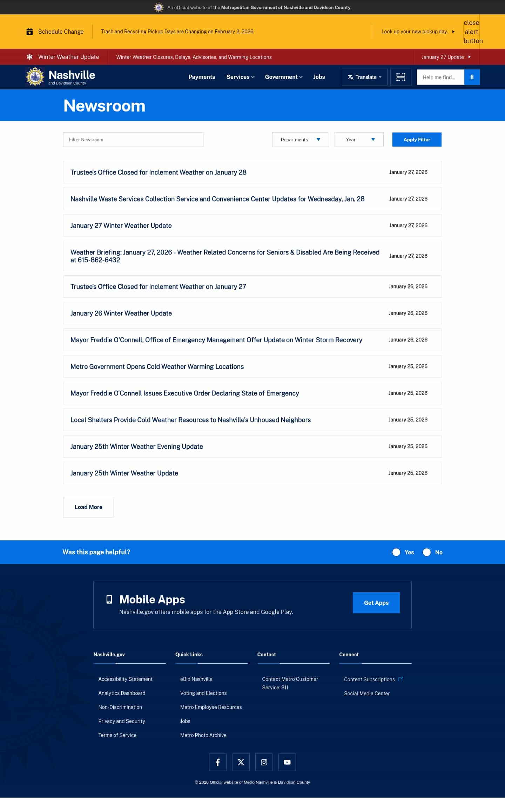Screen dimensions: 505x798
Task: Open Local Shelters Cold Weather Resources article
Action: (x=190, y=420)
